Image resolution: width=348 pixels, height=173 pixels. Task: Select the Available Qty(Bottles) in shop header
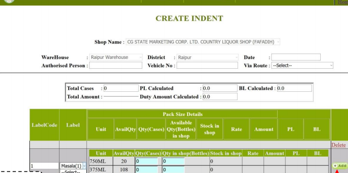click(181, 129)
